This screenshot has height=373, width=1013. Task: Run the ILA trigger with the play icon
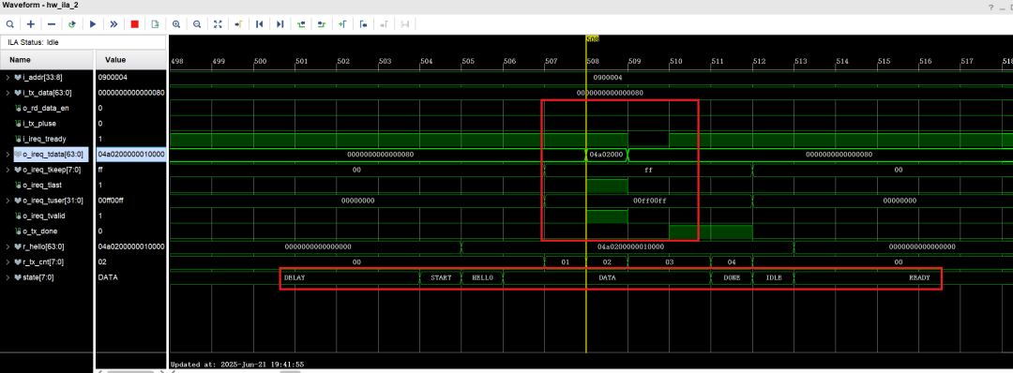point(93,23)
